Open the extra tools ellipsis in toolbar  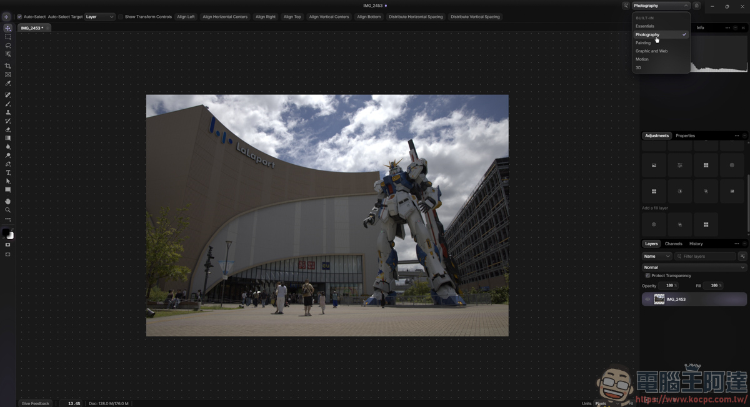coord(8,219)
